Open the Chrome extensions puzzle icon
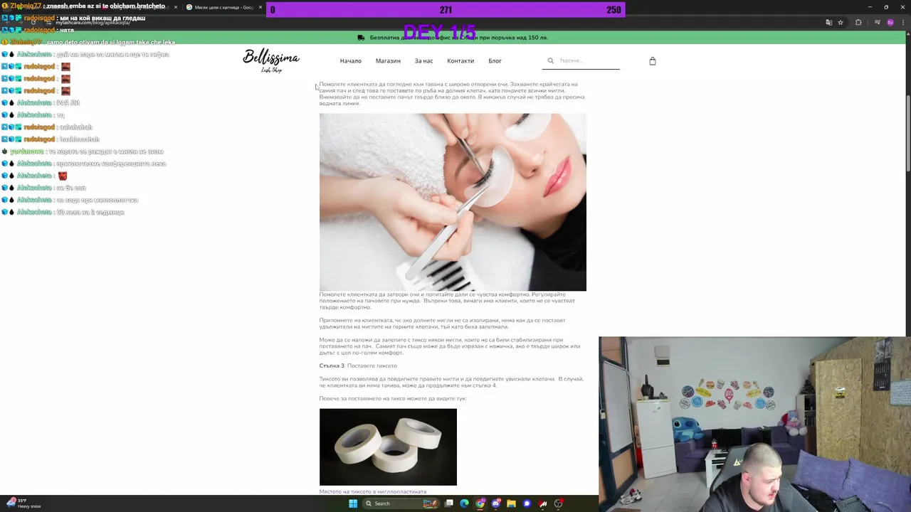Screen dimensions: 911x512 click(x=858, y=22)
